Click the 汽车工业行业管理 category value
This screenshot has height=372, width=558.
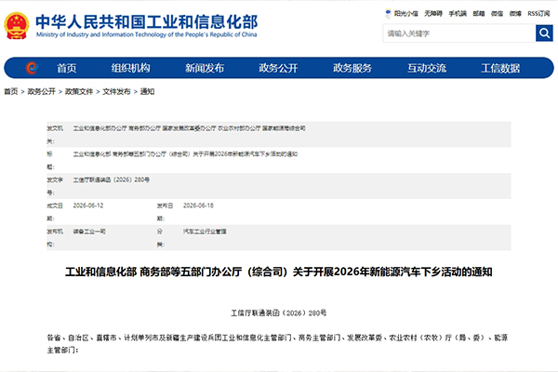coord(205,232)
